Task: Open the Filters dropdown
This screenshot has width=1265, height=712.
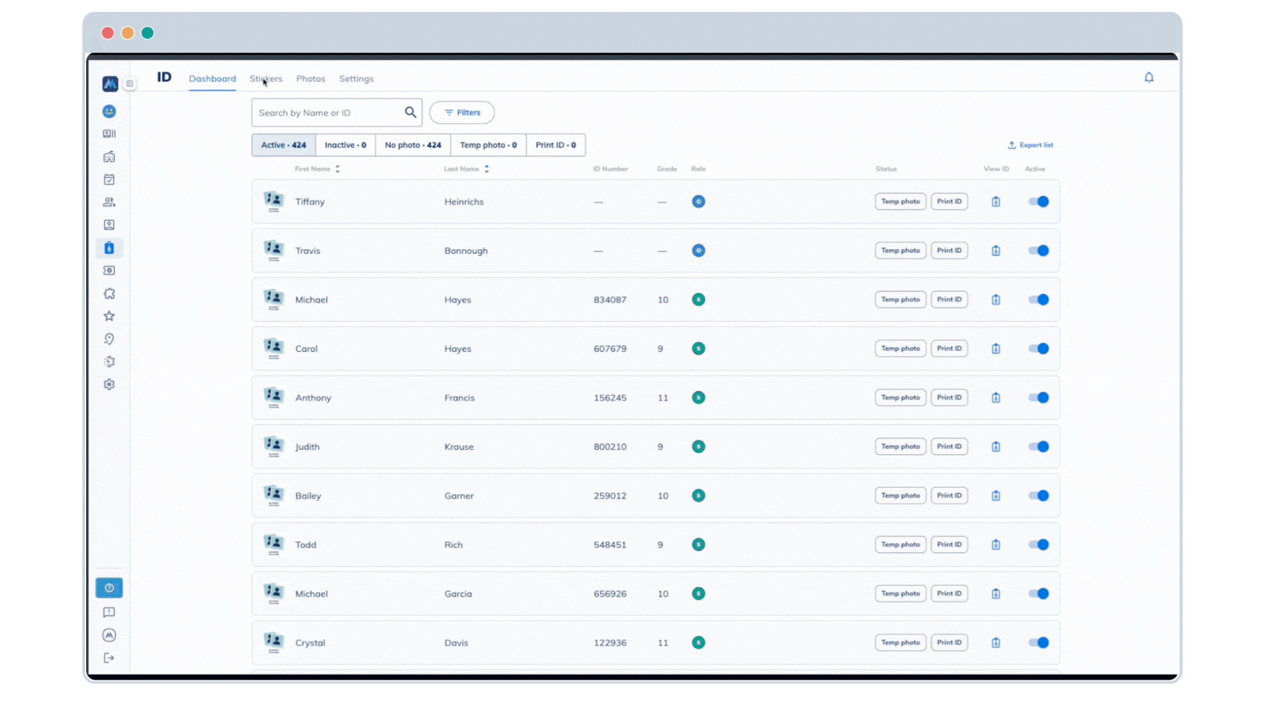Action: [x=461, y=112]
